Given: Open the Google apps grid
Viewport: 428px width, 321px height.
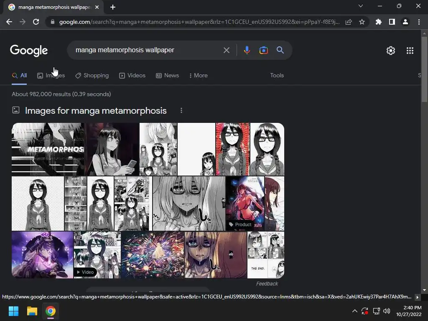Looking at the screenshot, I should coord(410,51).
